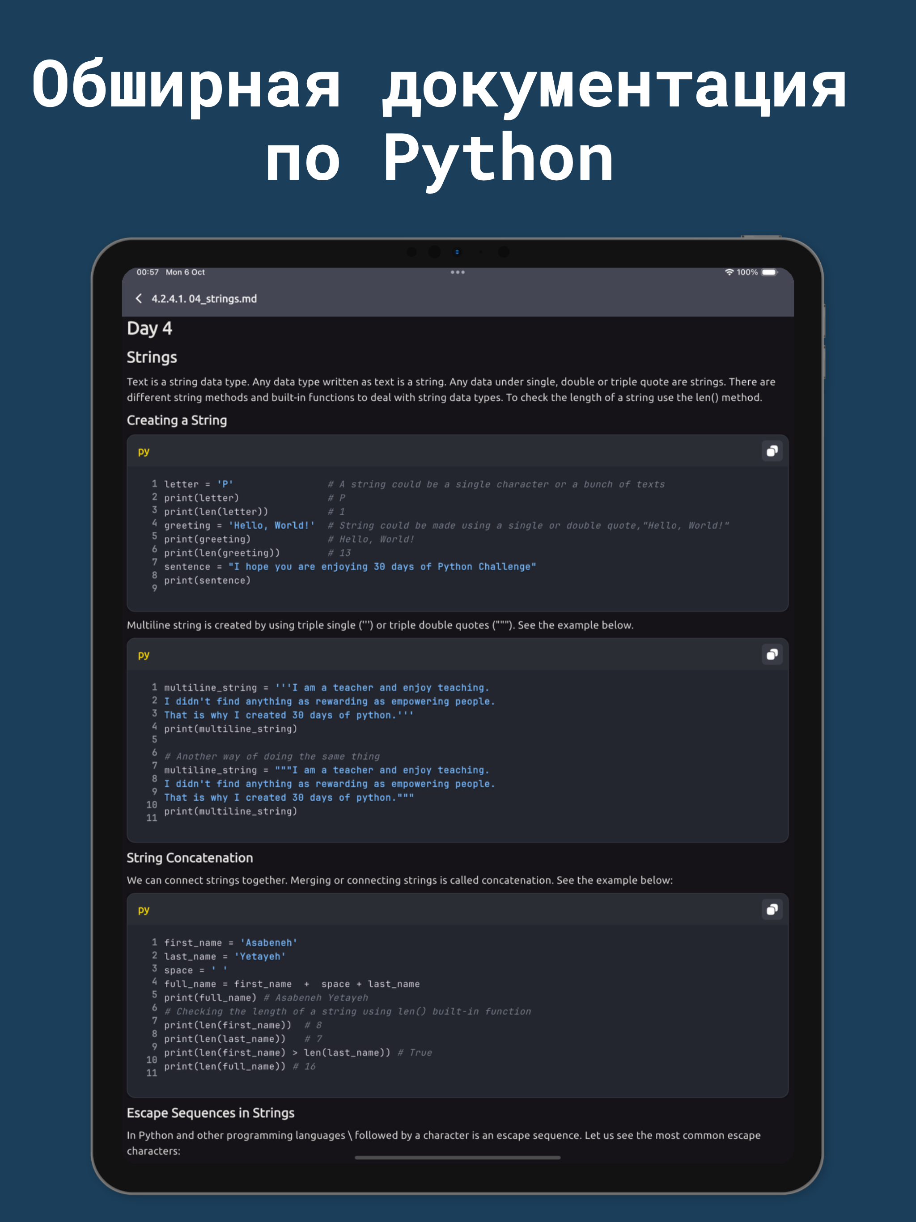Tap the py label of third code block
Screen dimensions: 916x1222
tap(144, 910)
